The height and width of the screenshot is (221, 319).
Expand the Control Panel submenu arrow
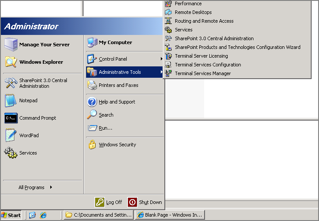tap(161, 59)
